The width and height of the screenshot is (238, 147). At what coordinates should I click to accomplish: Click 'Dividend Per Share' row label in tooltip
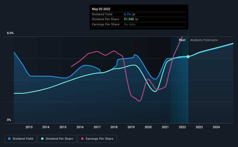click(x=106, y=19)
